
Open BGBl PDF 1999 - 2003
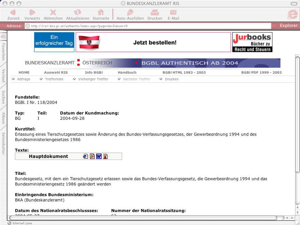click(x=261, y=72)
